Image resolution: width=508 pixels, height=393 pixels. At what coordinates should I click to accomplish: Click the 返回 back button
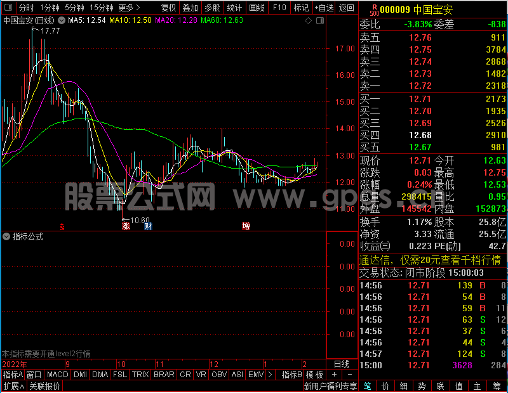coord(346,8)
